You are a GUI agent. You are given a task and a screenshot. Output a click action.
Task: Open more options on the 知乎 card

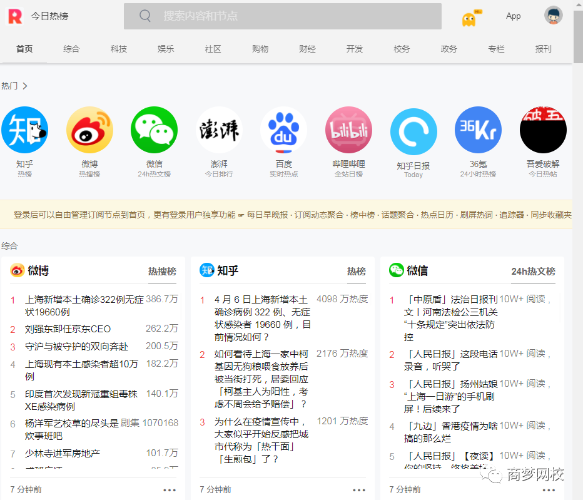[359, 490]
